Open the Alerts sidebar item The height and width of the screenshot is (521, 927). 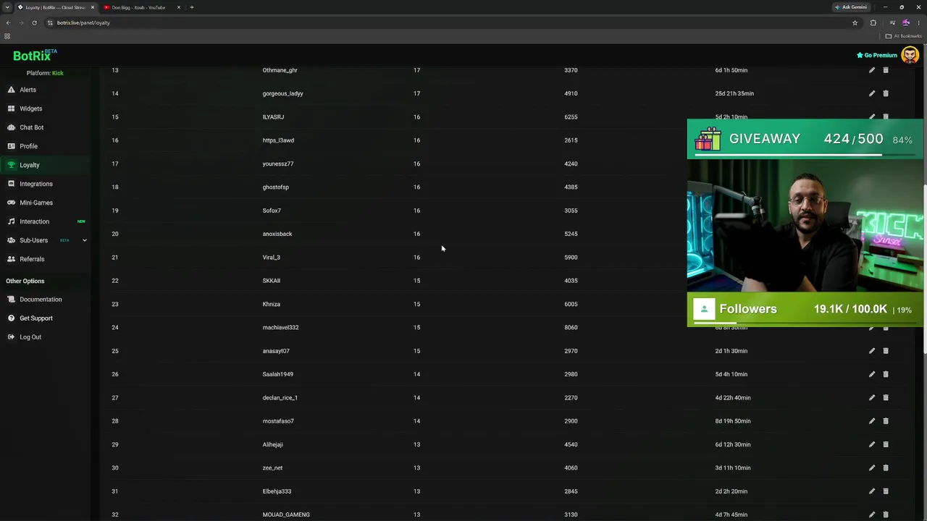(x=28, y=90)
